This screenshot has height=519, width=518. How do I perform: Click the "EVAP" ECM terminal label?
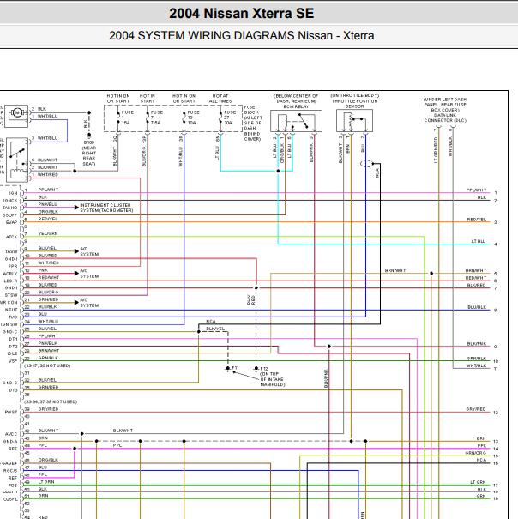click(12, 222)
